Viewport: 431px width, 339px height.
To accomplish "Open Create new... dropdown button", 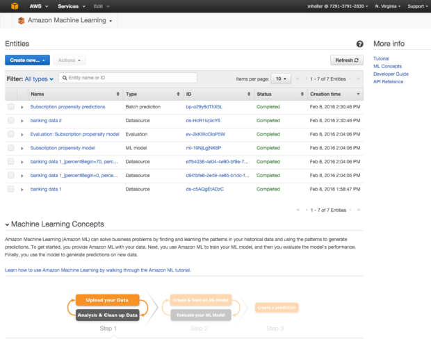I will 28,60.
